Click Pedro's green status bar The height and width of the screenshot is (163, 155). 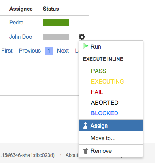pos(56,22)
